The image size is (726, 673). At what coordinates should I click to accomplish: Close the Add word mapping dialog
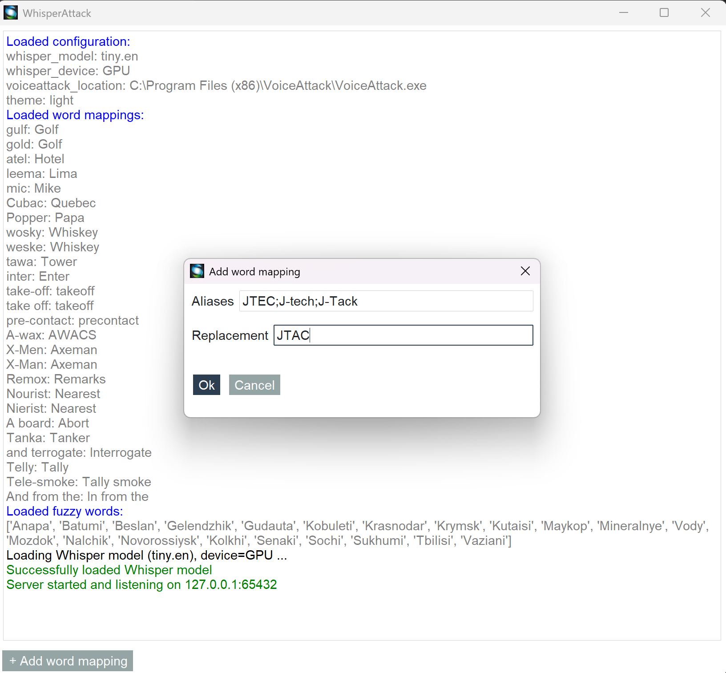pos(525,271)
